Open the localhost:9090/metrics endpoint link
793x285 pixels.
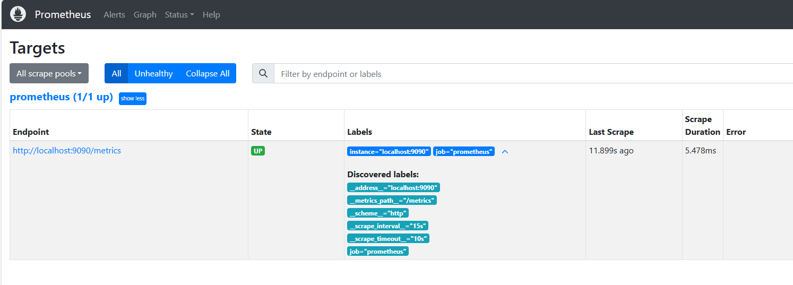pyautogui.click(x=67, y=151)
